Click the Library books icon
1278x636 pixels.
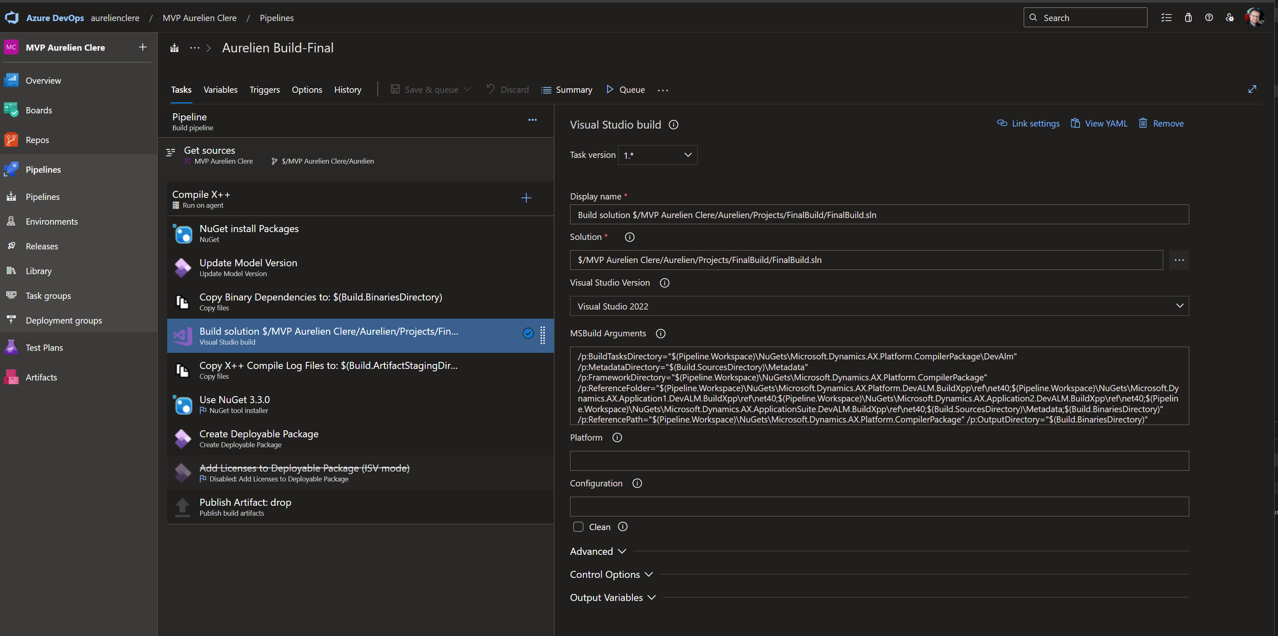[11, 271]
